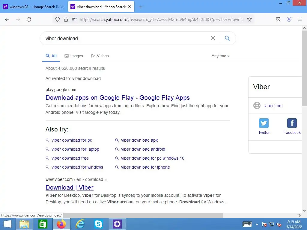
Task: Close the viber download Yahoo Search tab
Action: tap(130, 7)
